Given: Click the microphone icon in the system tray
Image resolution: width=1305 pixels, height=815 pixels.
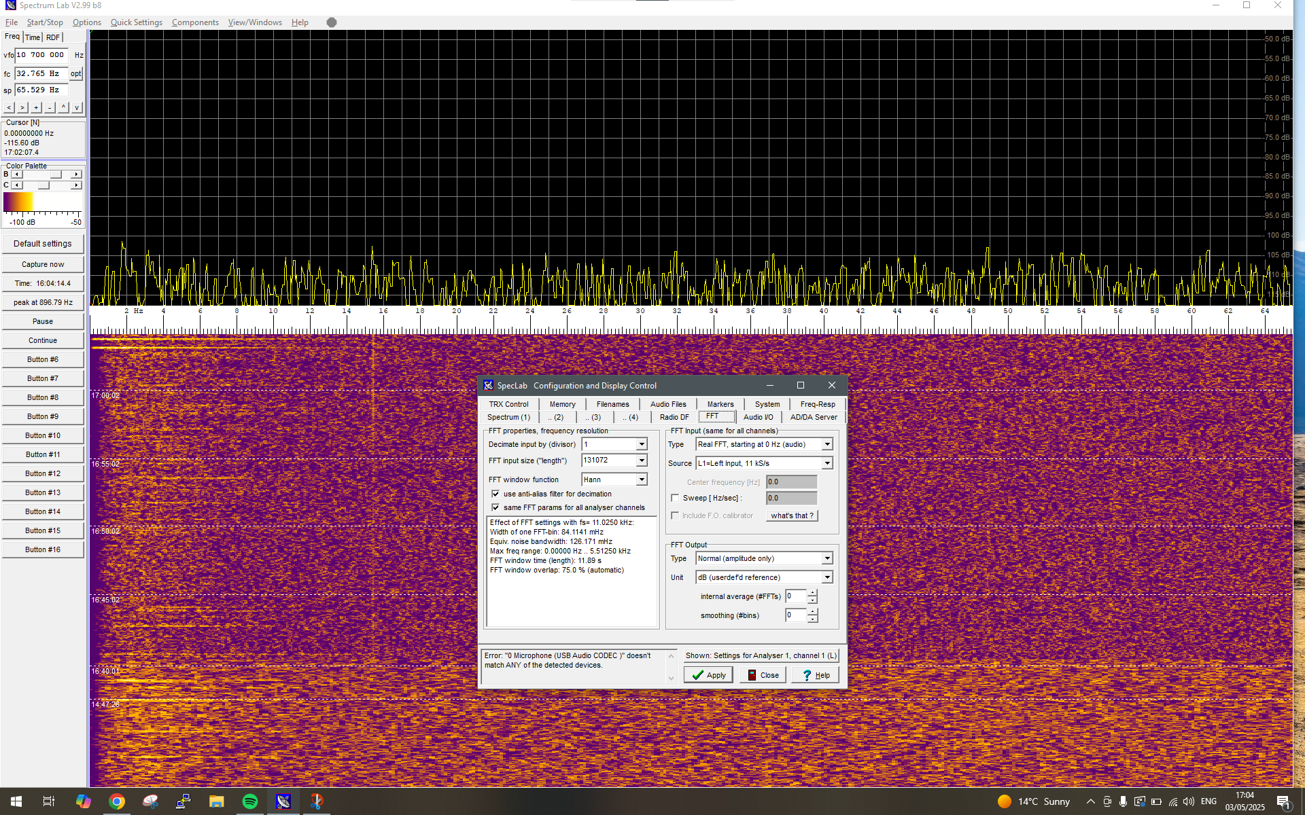Looking at the screenshot, I should coord(1123,801).
